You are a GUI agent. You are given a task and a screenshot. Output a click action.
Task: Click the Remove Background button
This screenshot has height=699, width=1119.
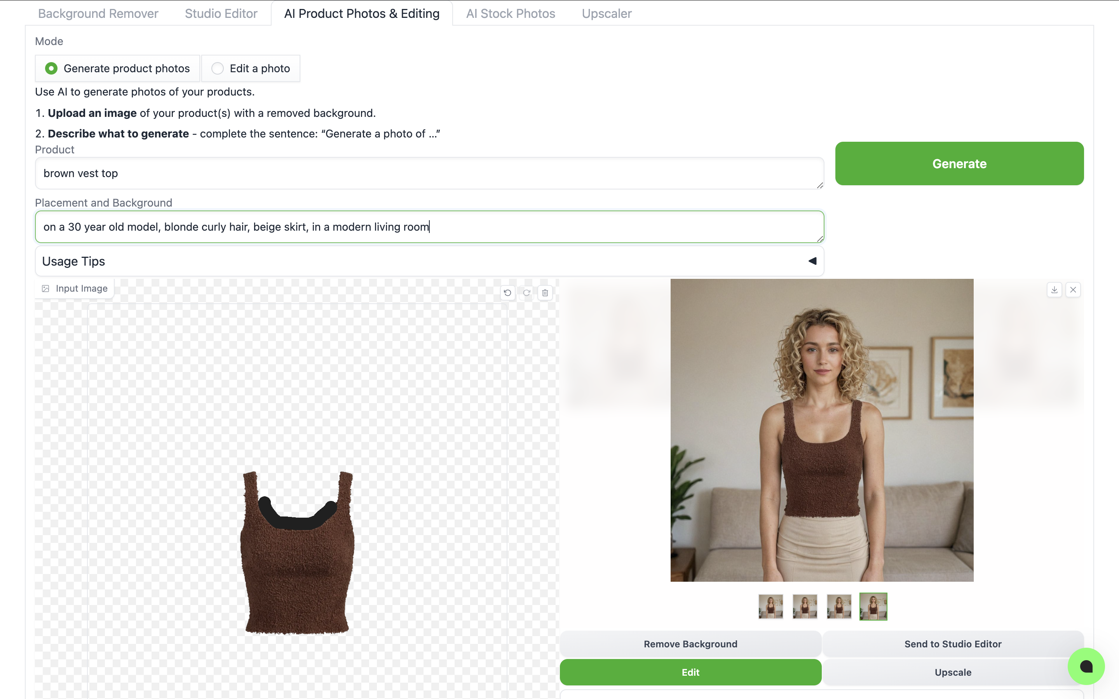point(690,644)
